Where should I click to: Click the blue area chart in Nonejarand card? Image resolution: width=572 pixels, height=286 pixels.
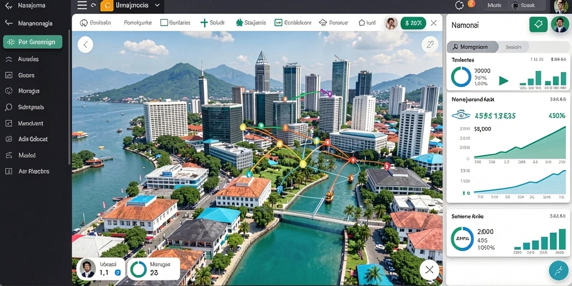tap(520, 182)
